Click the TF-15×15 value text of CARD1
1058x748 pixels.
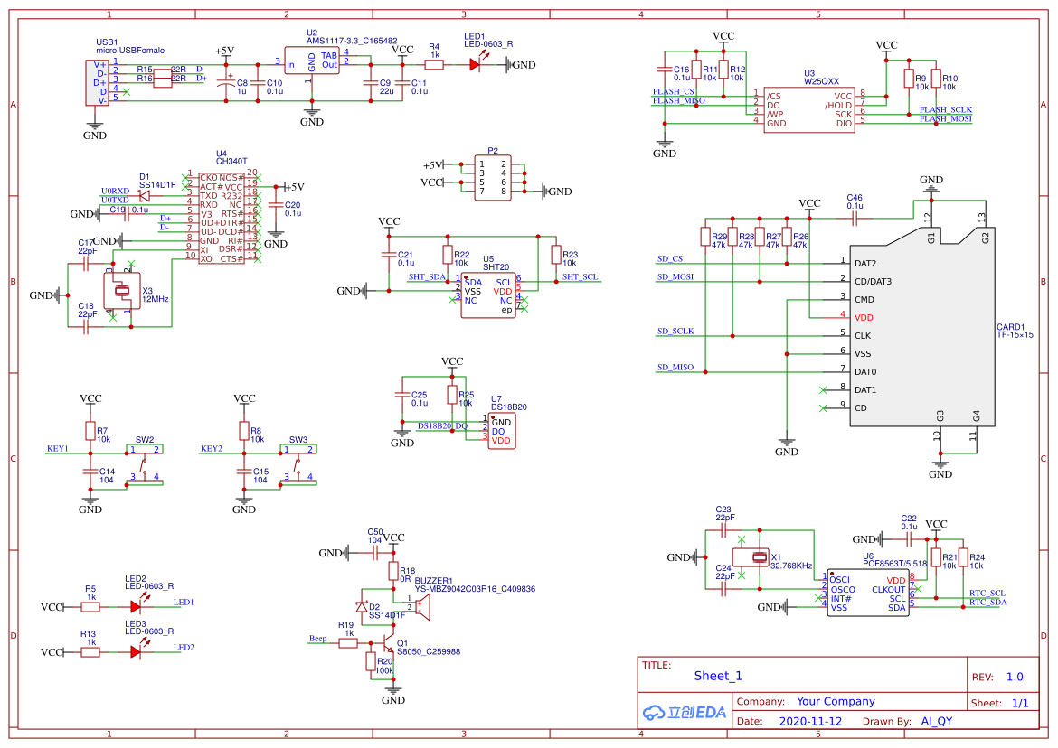coord(1015,335)
